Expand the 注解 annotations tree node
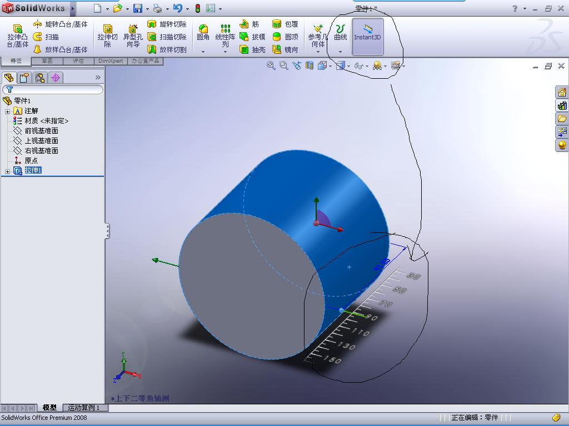The width and height of the screenshot is (569, 426). 7,111
